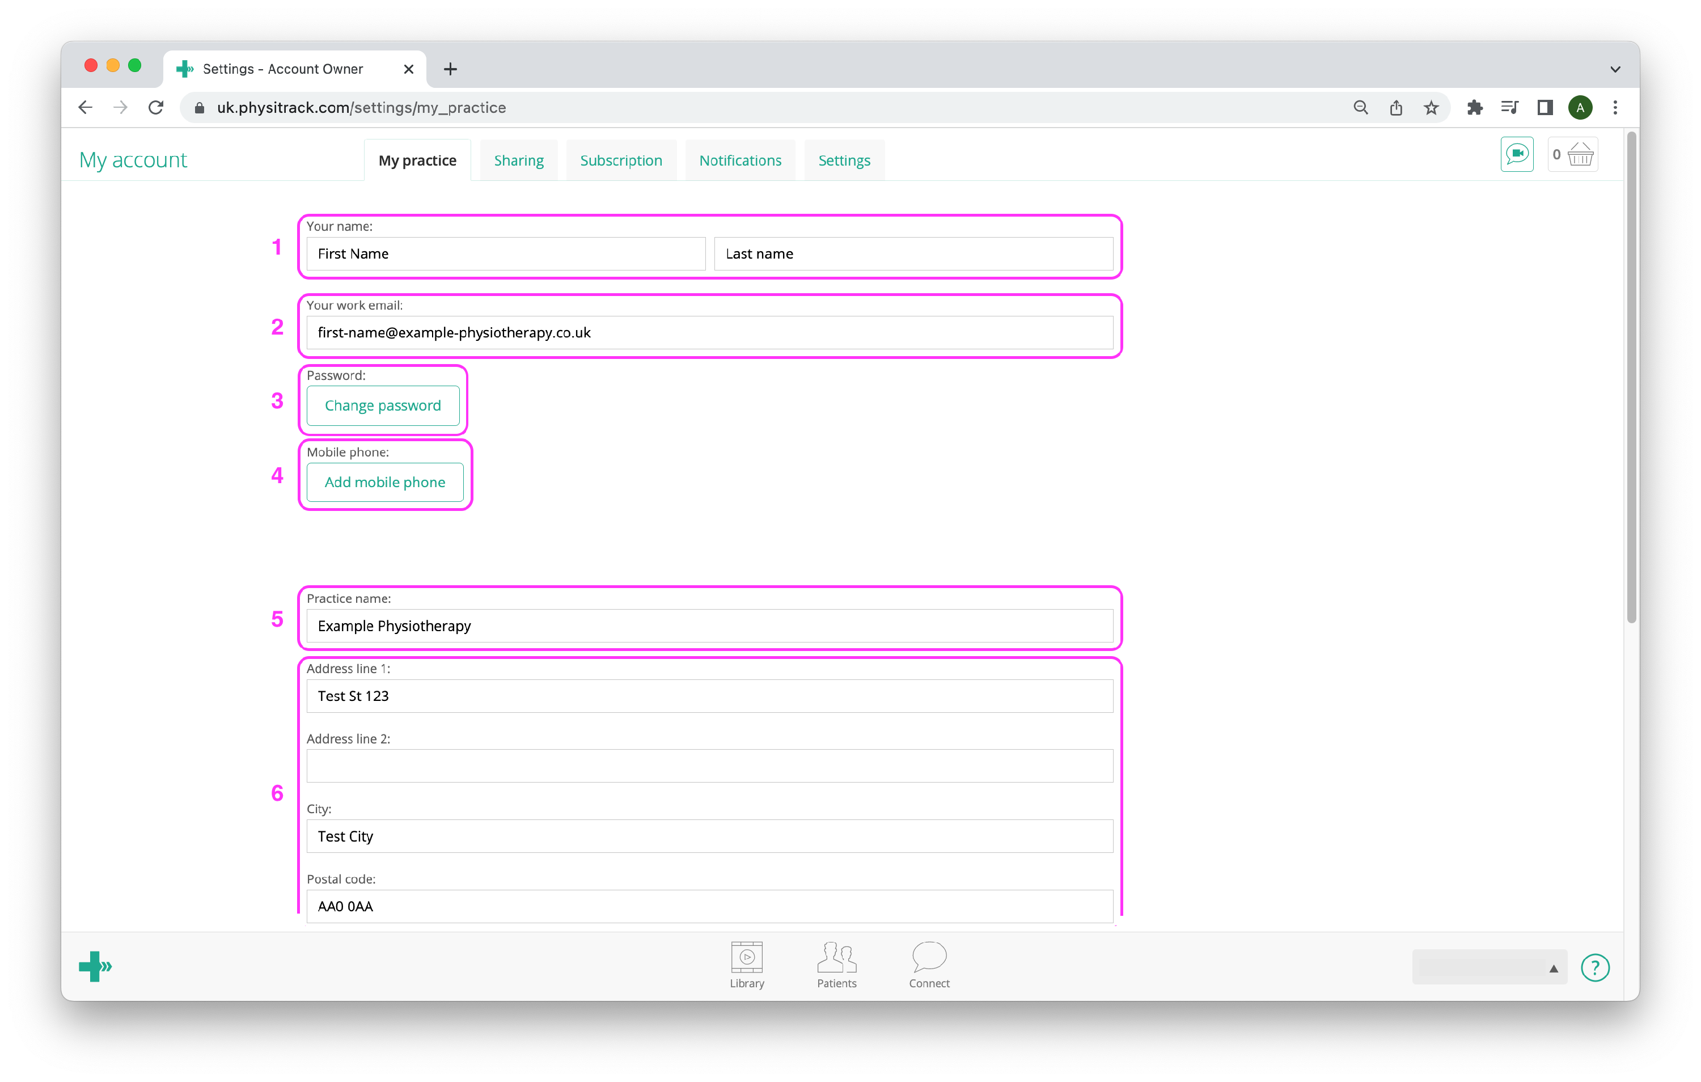Screen dimensions: 1701x1082
Task: Click the Address line 1 field
Action: 710,696
